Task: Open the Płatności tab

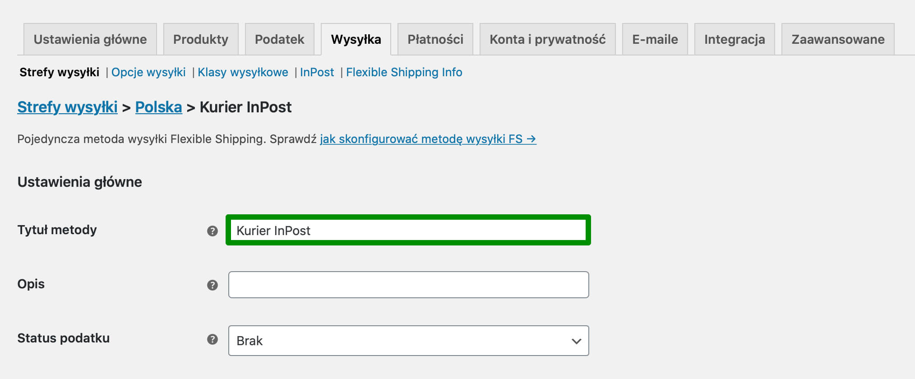Action: pos(435,39)
